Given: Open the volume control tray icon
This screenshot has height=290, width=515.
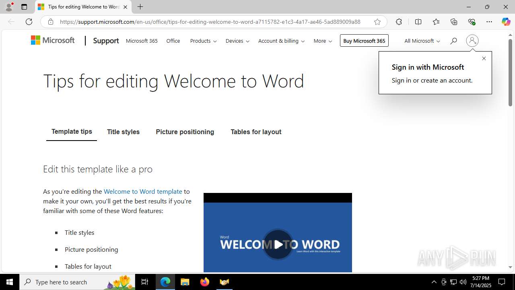Looking at the screenshot, I should click(x=463, y=282).
